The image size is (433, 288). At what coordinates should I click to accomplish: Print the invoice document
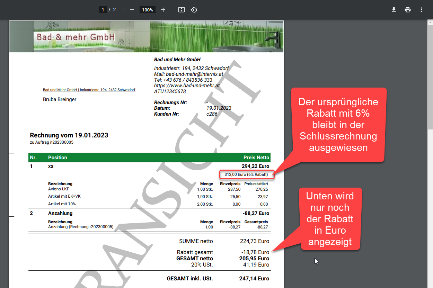[408, 10]
